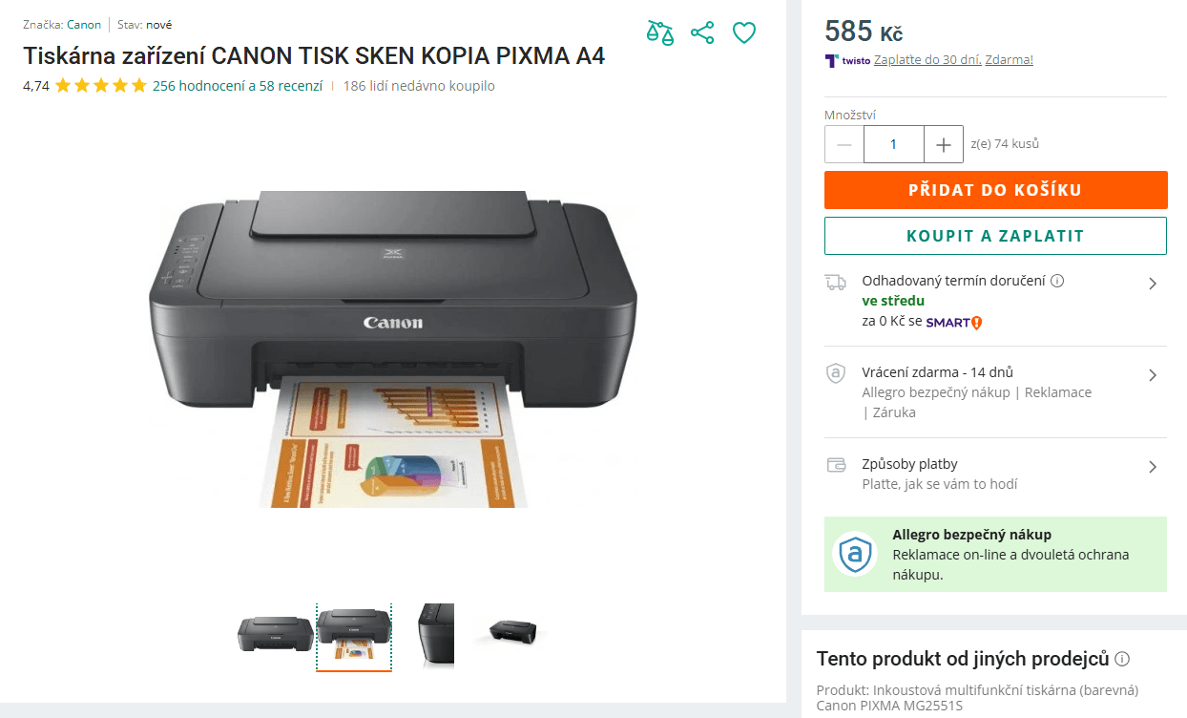Open the SMART! shipping logo
The image size is (1187, 718).
coord(952,323)
